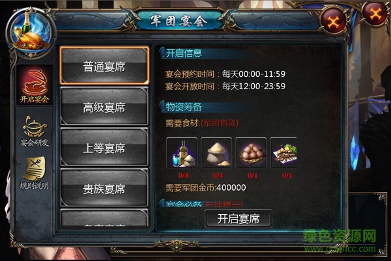Close the 军团宴会 dialog with inner X

(x=334, y=20)
